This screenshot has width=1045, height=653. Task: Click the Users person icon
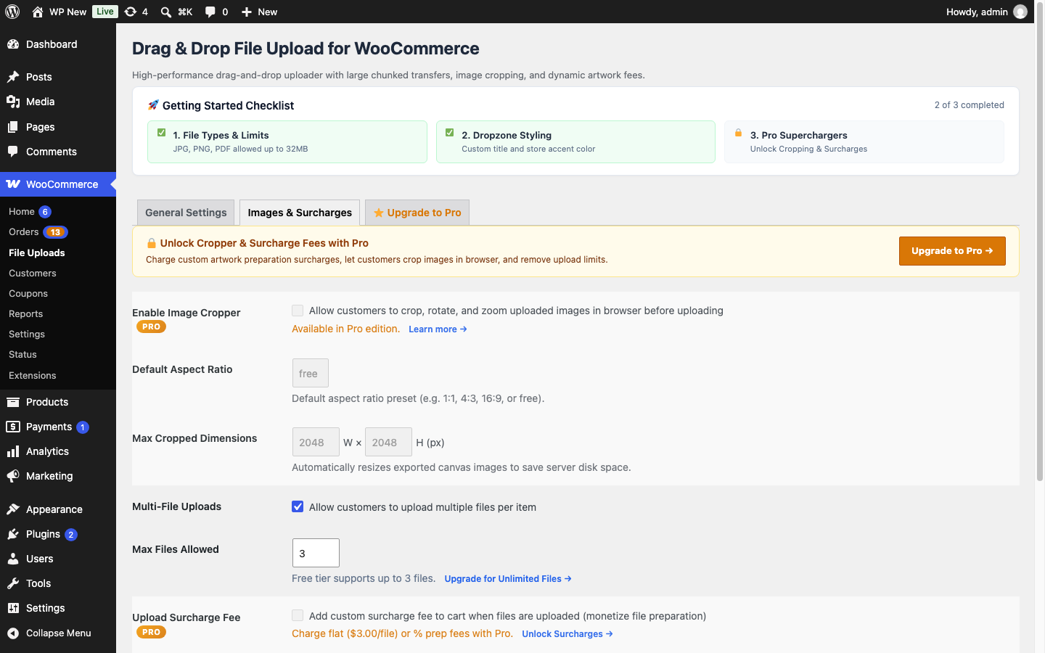point(13,559)
